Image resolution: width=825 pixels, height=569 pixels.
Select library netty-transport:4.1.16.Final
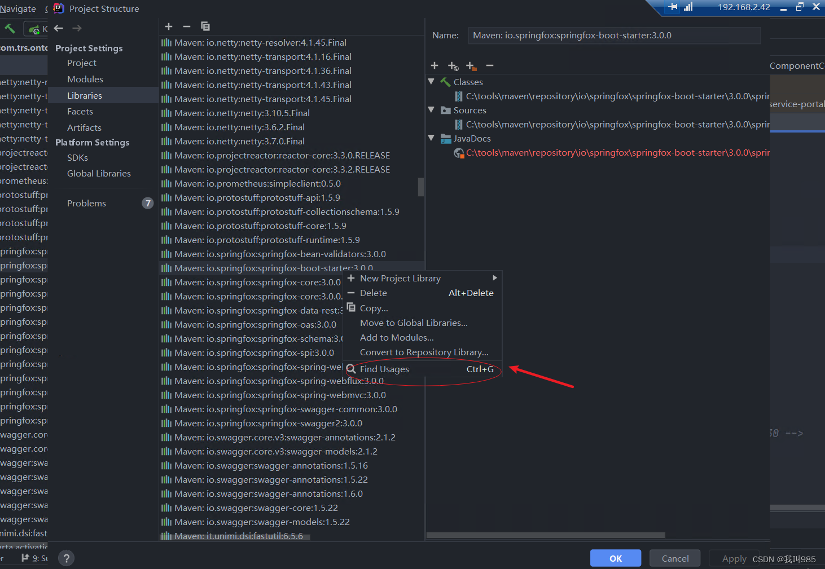[x=292, y=57]
